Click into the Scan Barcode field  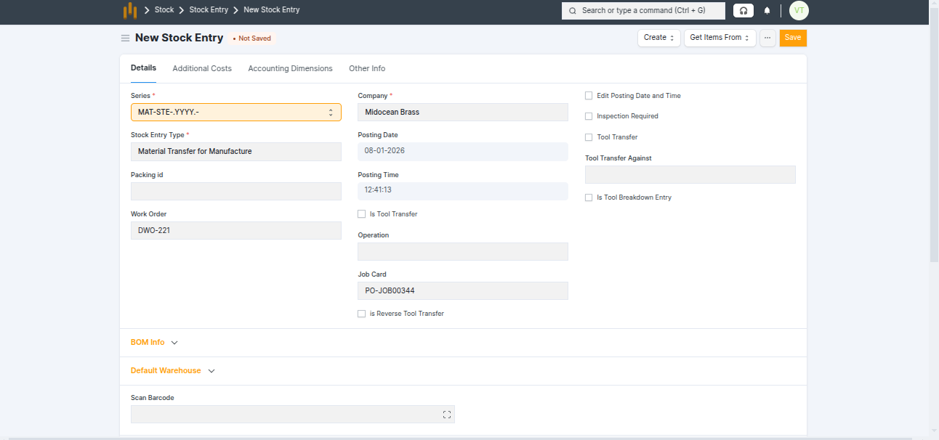pos(285,415)
